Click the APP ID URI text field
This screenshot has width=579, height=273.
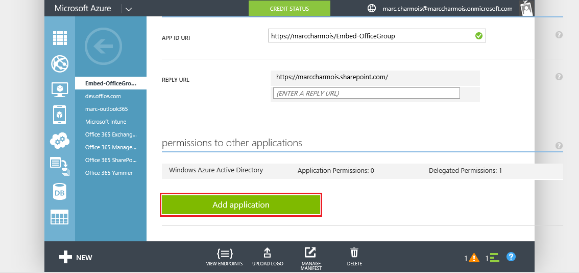[377, 36]
